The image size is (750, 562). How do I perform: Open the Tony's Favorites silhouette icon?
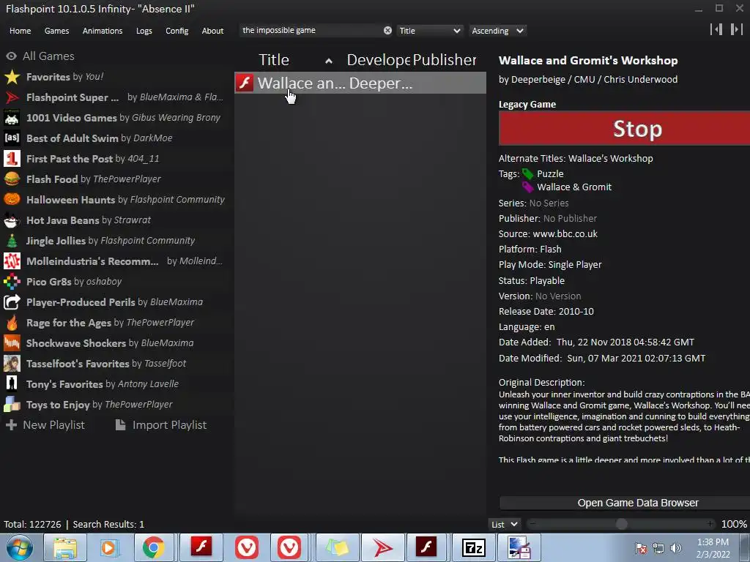click(12, 384)
